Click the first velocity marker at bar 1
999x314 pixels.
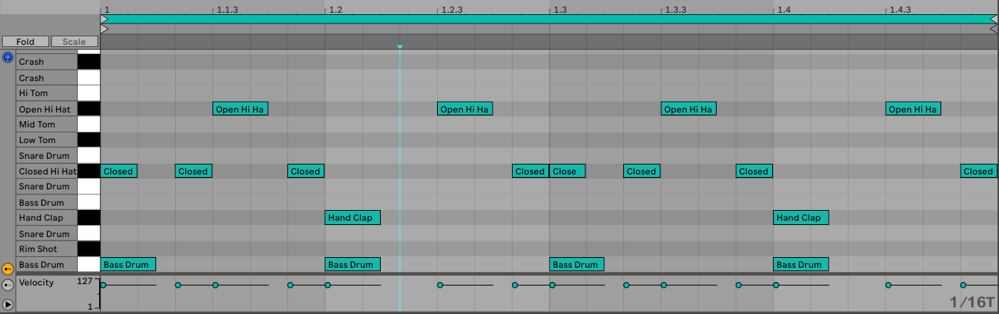[103, 286]
